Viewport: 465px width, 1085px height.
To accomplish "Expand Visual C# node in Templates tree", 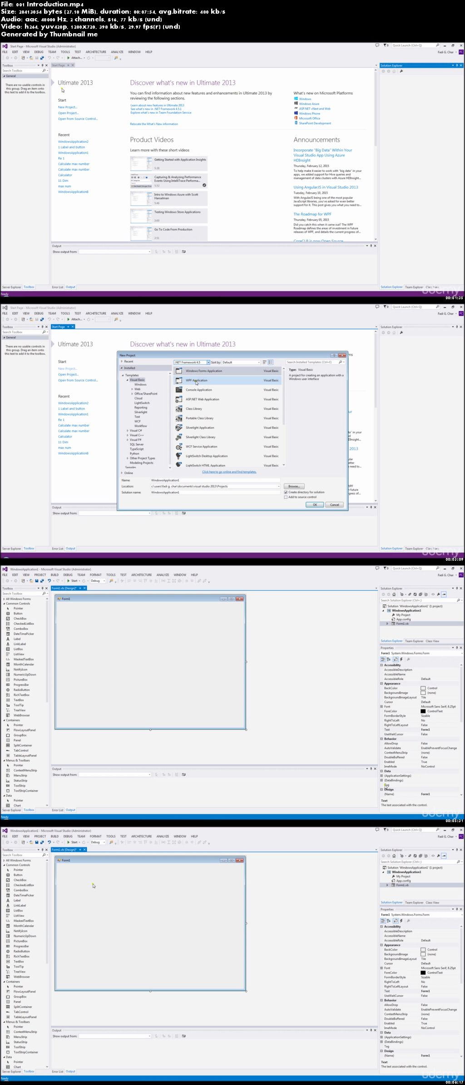I will tap(127, 431).
